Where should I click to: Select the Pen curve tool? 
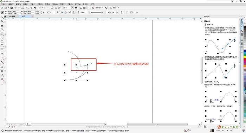click(x=2, y=34)
